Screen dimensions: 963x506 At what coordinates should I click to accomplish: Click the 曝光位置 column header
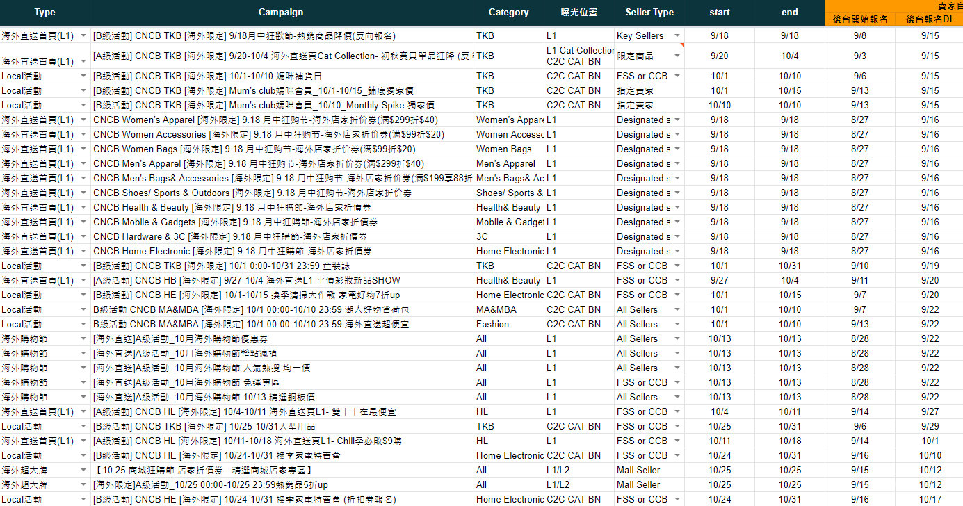578,13
